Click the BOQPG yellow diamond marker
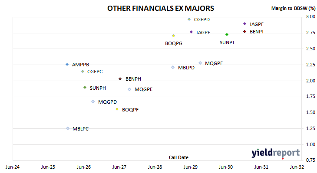The width and height of the screenshot is (317, 173). (173, 36)
